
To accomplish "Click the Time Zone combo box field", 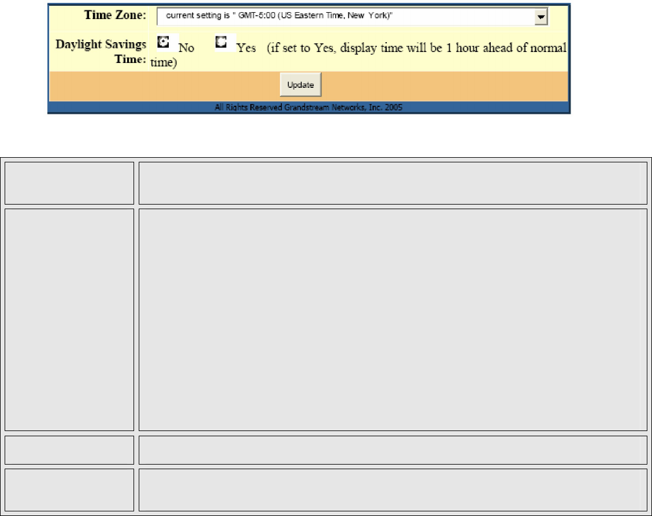I will point(352,17).
